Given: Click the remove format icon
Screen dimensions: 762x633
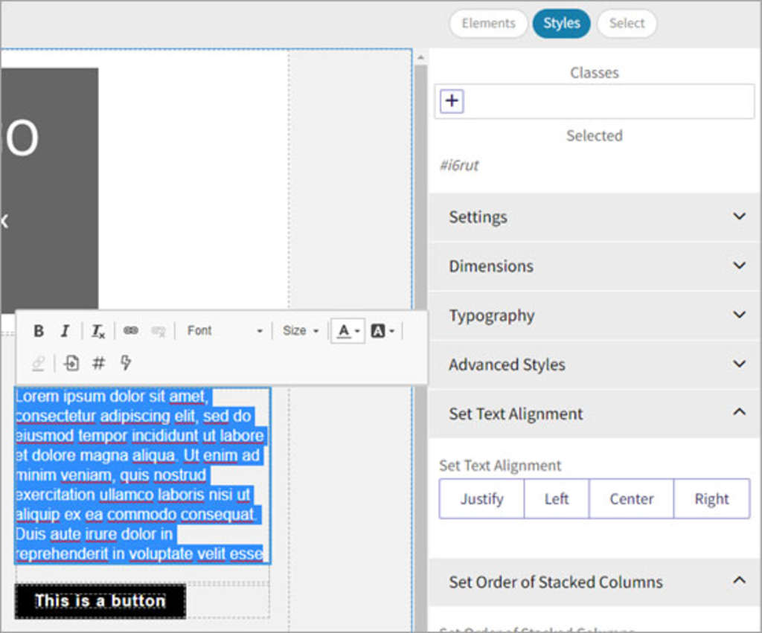Looking at the screenshot, I should tap(97, 331).
